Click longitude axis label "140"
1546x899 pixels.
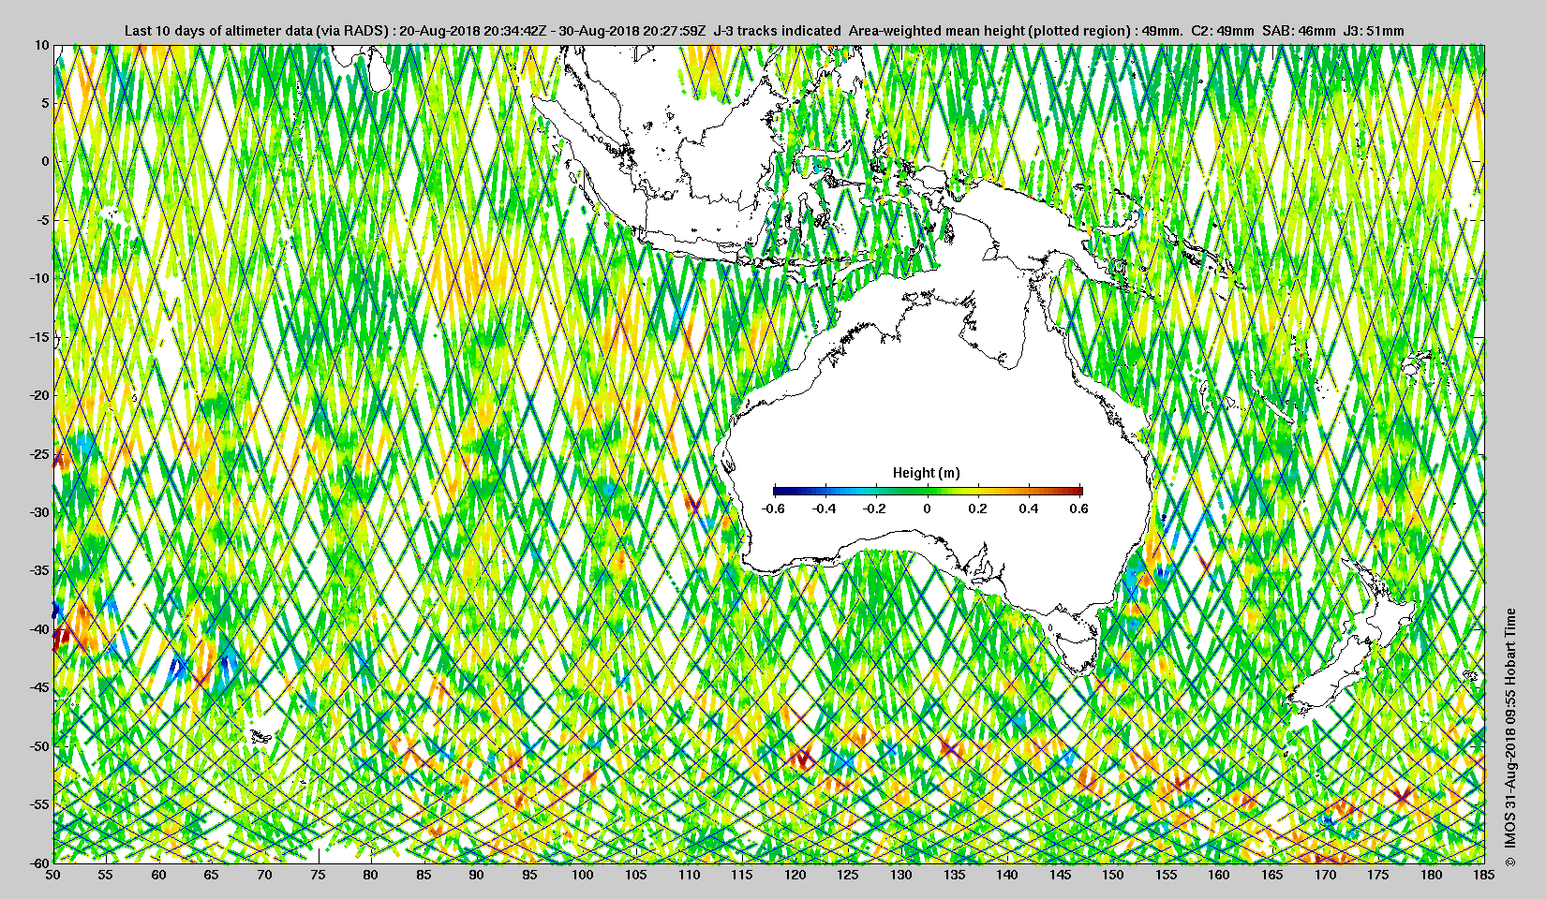click(1007, 875)
